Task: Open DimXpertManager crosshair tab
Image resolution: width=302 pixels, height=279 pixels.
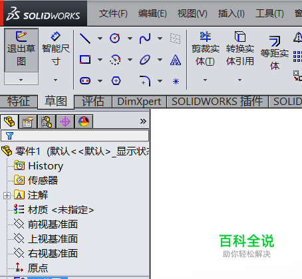Action: pyautogui.click(x=65, y=122)
